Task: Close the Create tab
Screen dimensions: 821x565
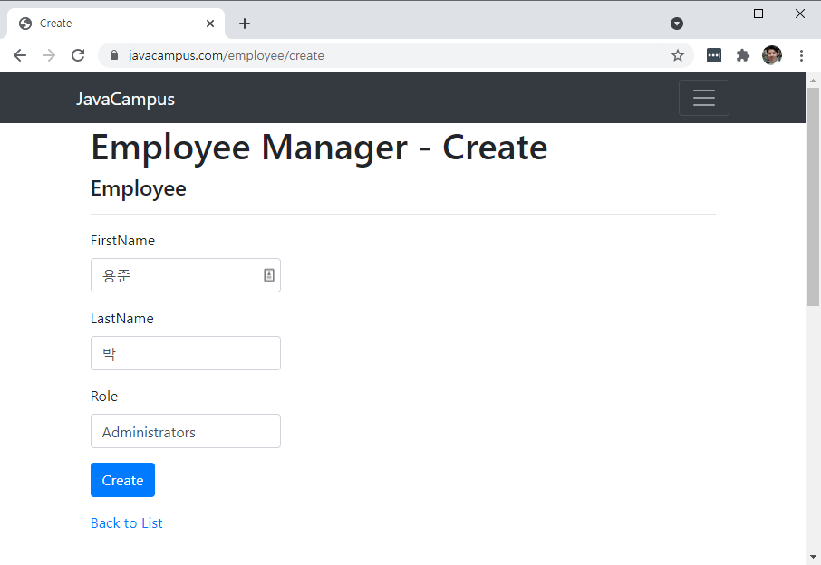Action: click(210, 24)
